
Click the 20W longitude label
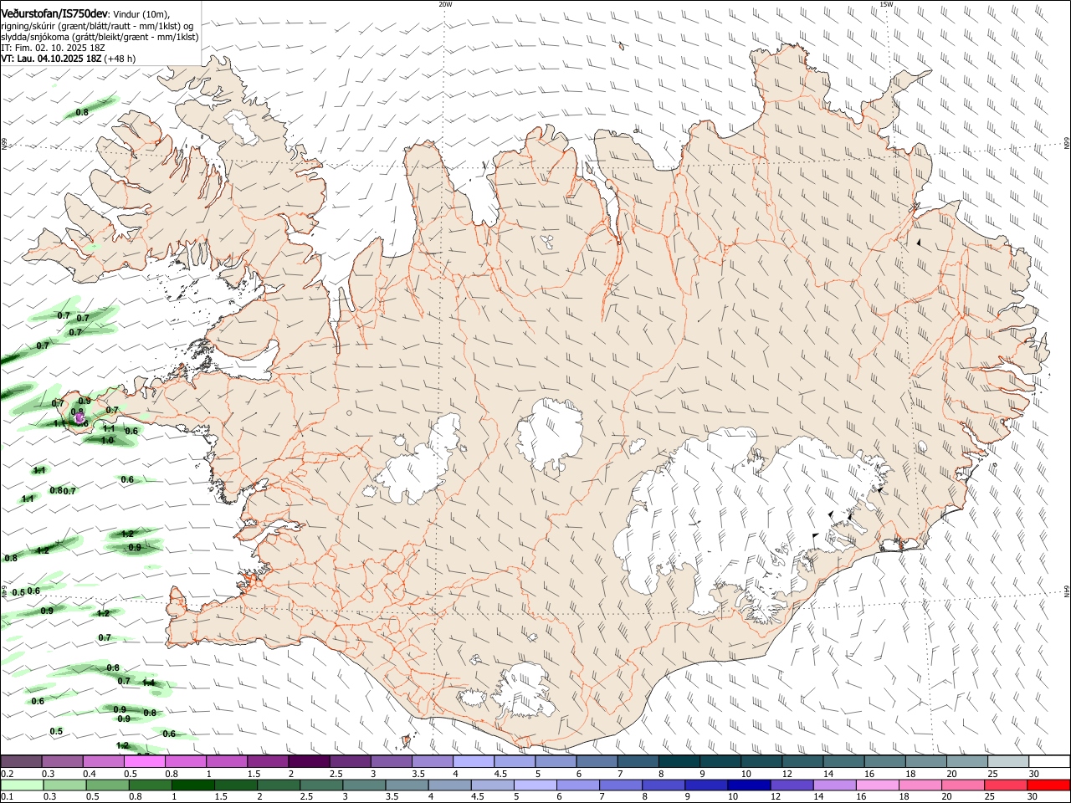pos(445,4)
